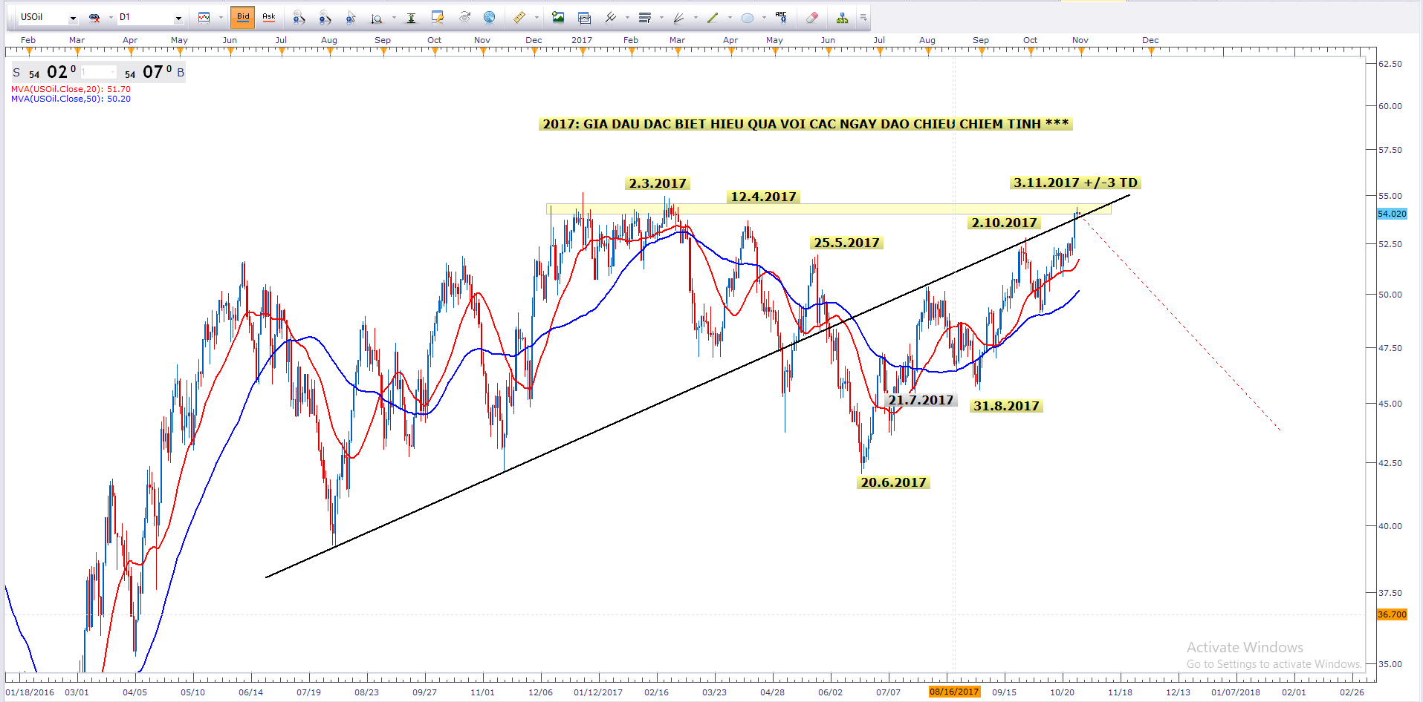The image size is (1423, 702).
Task: Select the eraser tool in toolbar
Action: [811, 17]
